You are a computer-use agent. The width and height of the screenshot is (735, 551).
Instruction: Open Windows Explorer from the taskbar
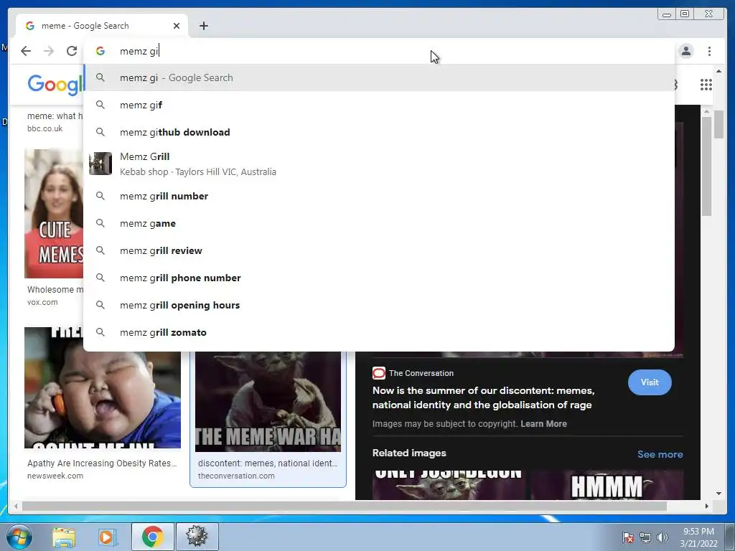tap(64, 537)
